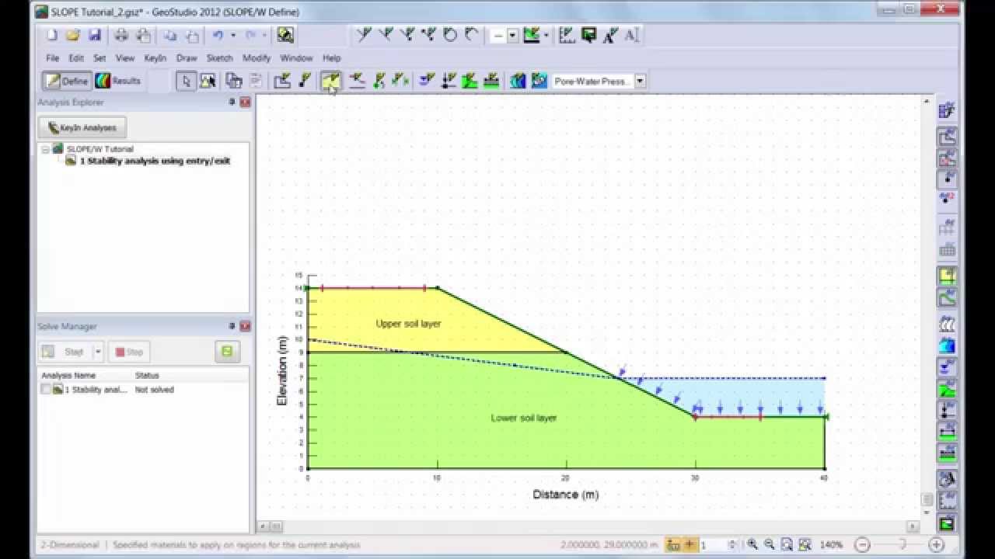Open the Redo history dropdown arrow
995x559 pixels.
264,36
